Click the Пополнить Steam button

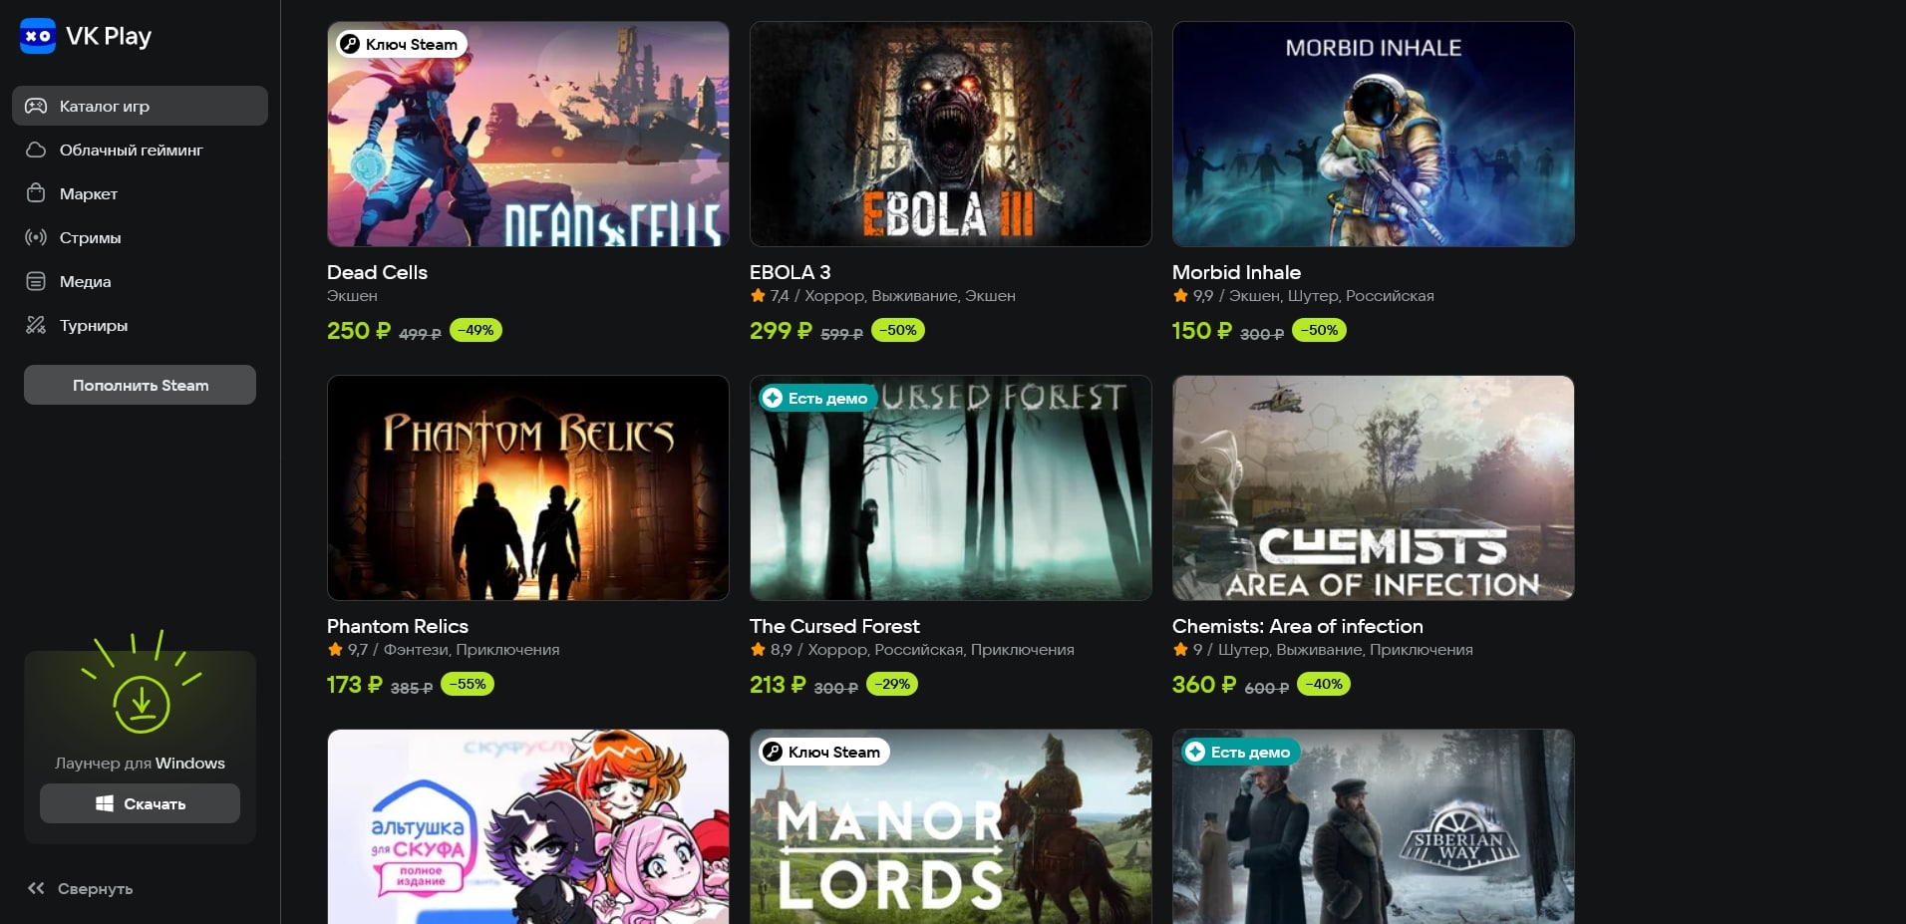pos(140,385)
